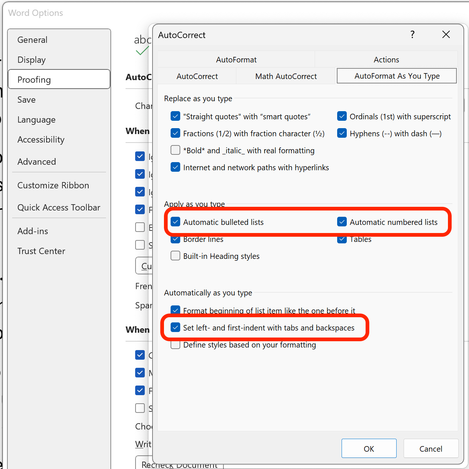Enable Built-in Heading styles
The image size is (469, 469).
[x=175, y=256]
